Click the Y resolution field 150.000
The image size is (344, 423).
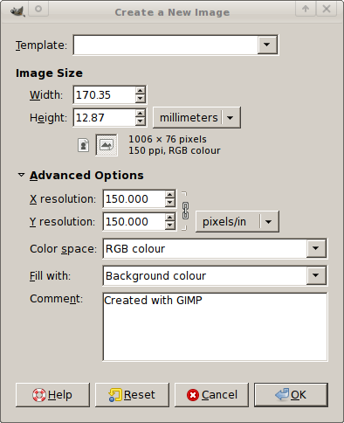pyautogui.click(x=134, y=222)
